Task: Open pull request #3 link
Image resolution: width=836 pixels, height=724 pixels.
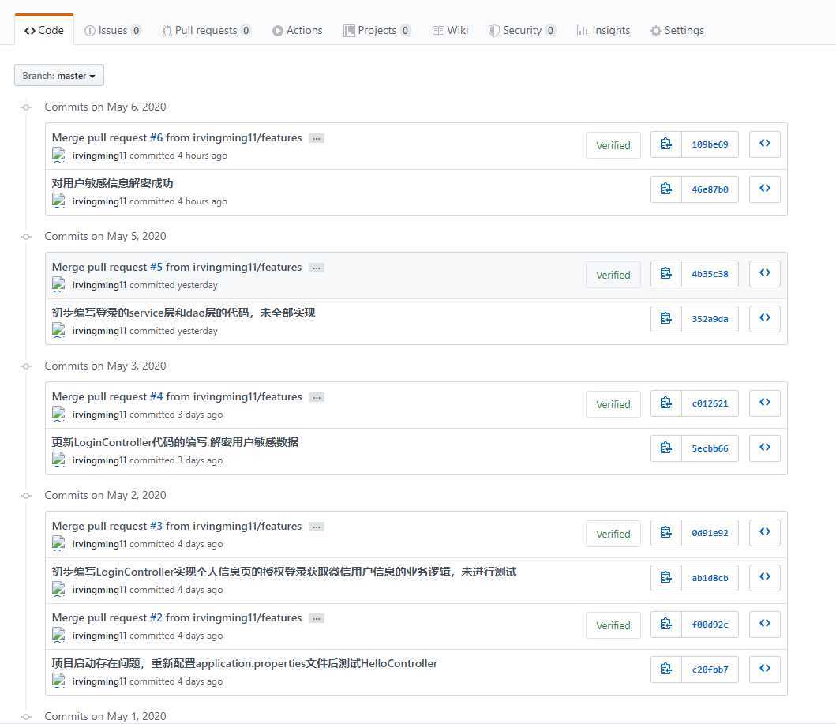Action: pos(156,526)
